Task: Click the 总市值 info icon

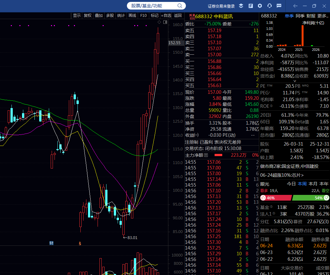Action: click(274, 135)
